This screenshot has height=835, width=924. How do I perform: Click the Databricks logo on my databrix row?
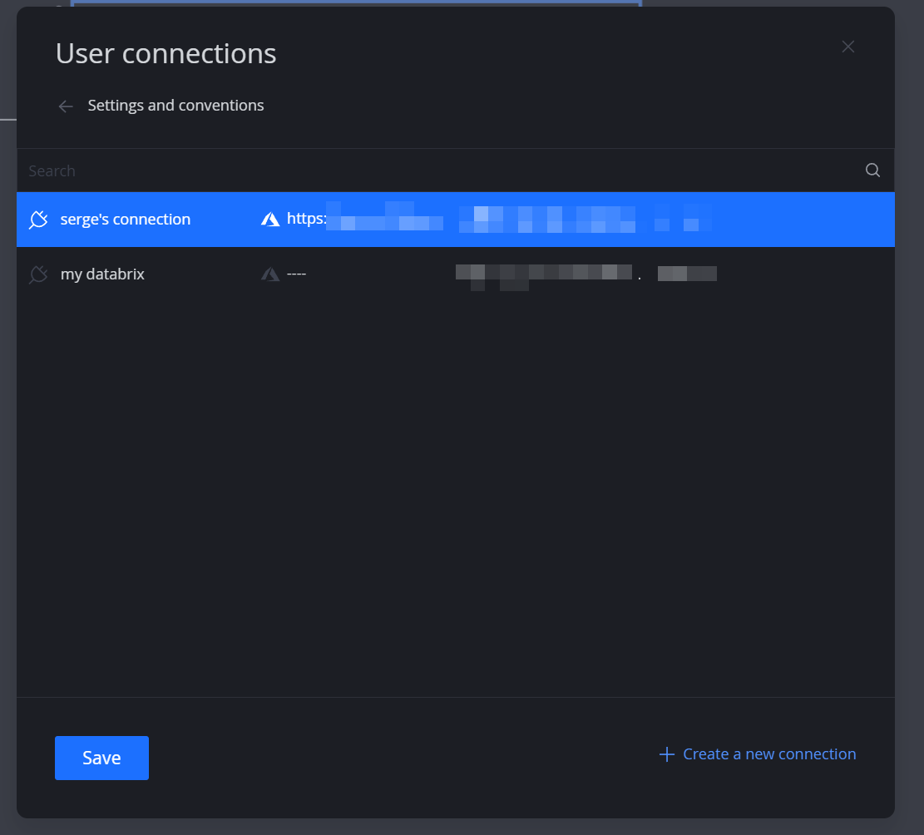(270, 274)
